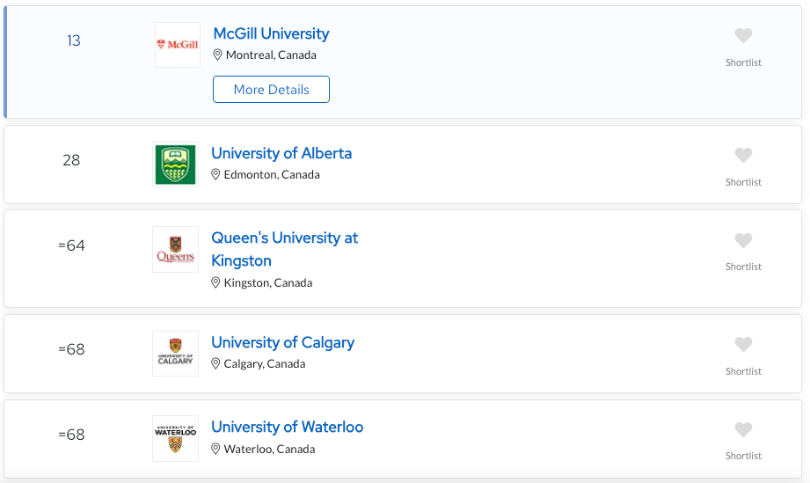Screen dimensions: 810x483
Task: Open More Details for McGill University
Action: coord(271,90)
